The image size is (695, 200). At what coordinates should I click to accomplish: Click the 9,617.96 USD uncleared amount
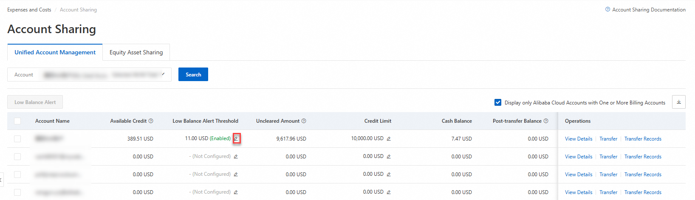pyautogui.click(x=291, y=139)
